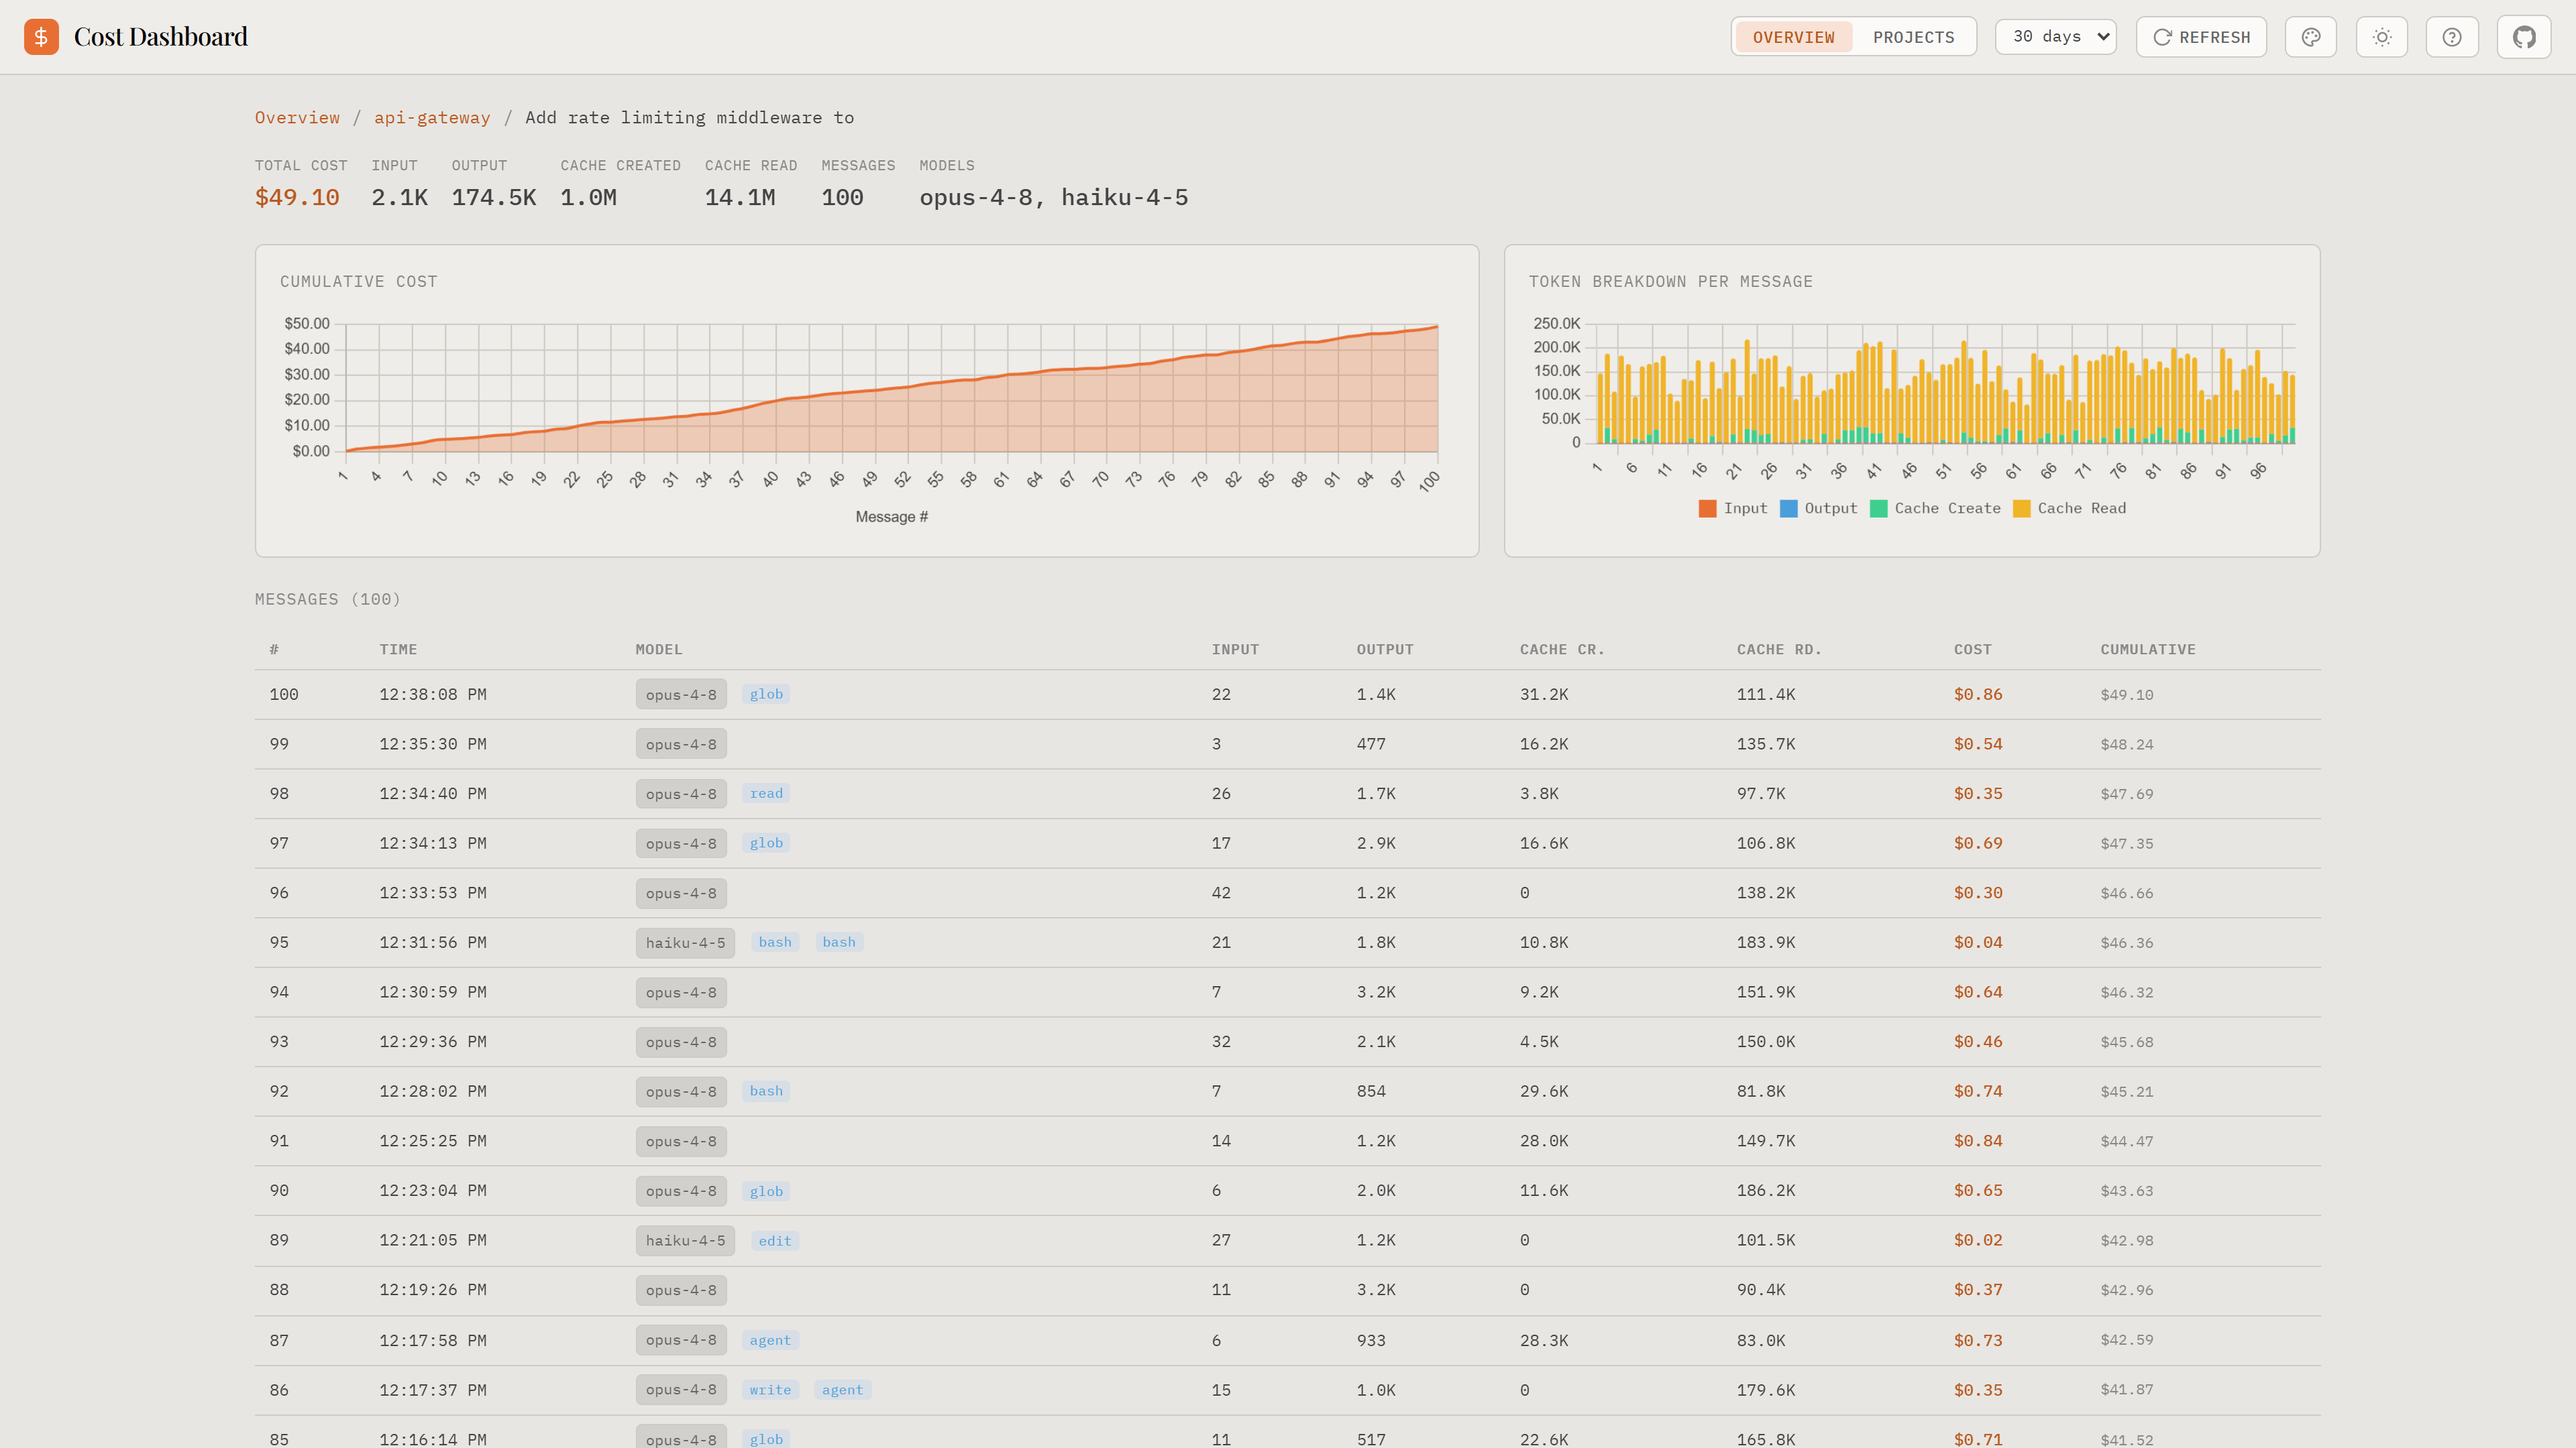Click the cache read total 14.1M
This screenshot has width=2576, height=1448.
tap(740, 198)
